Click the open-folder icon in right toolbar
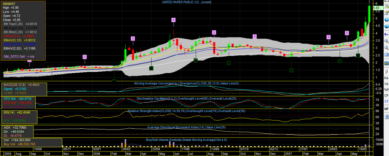389x156 pixels. tap(386, 12)
